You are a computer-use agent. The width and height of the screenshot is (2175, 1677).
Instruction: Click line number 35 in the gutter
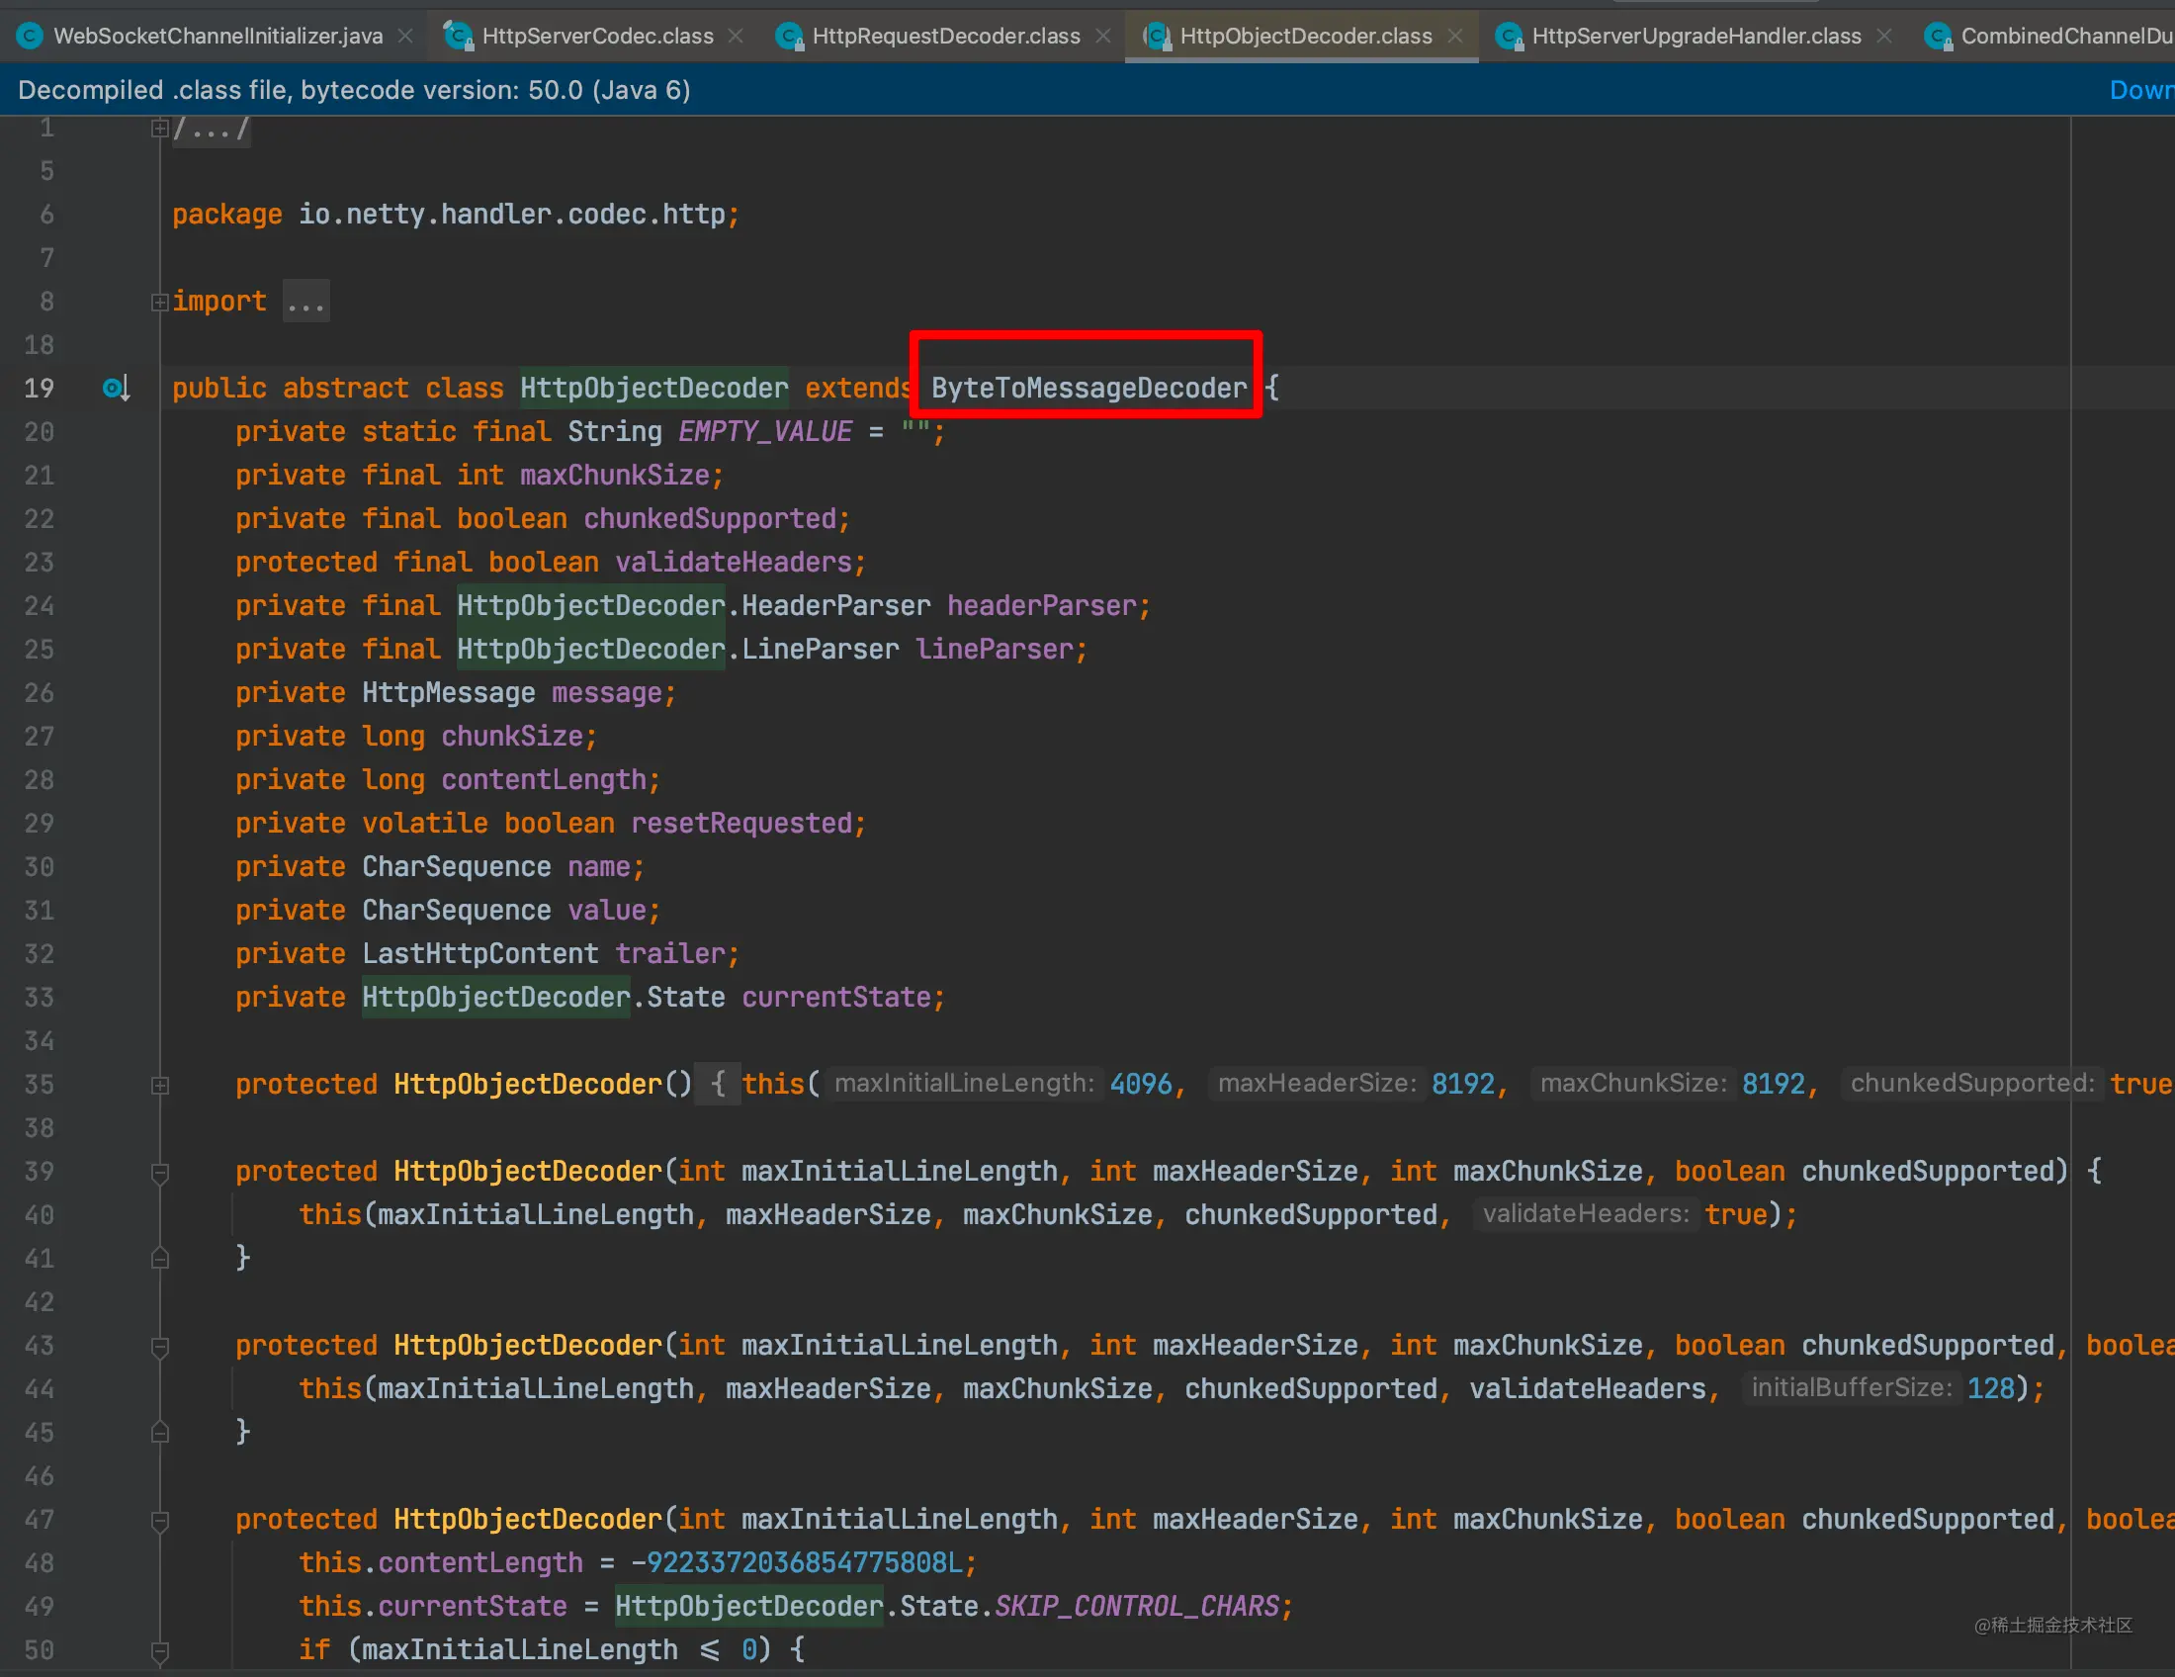point(39,1085)
